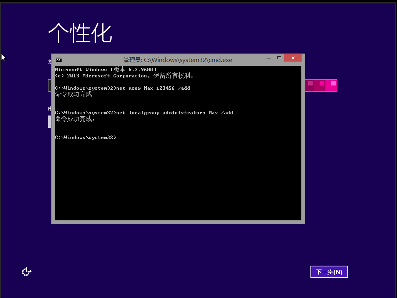Click the dark color strip left of cmd window
Viewport: 397px width, 298px height.
click(x=49, y=85)
